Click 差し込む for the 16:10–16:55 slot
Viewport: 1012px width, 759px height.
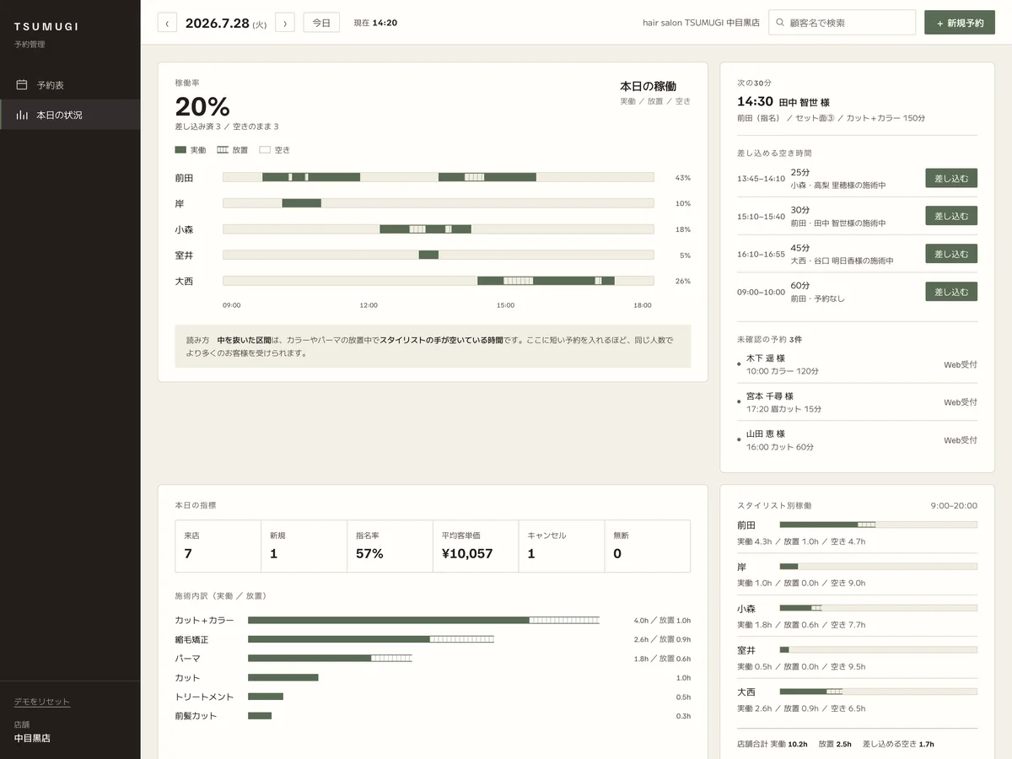[x=951, y=254]
